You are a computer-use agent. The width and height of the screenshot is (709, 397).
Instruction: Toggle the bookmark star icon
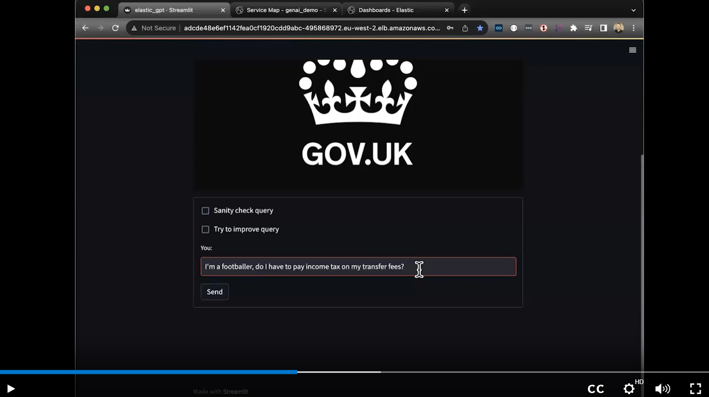click(480, 28)
